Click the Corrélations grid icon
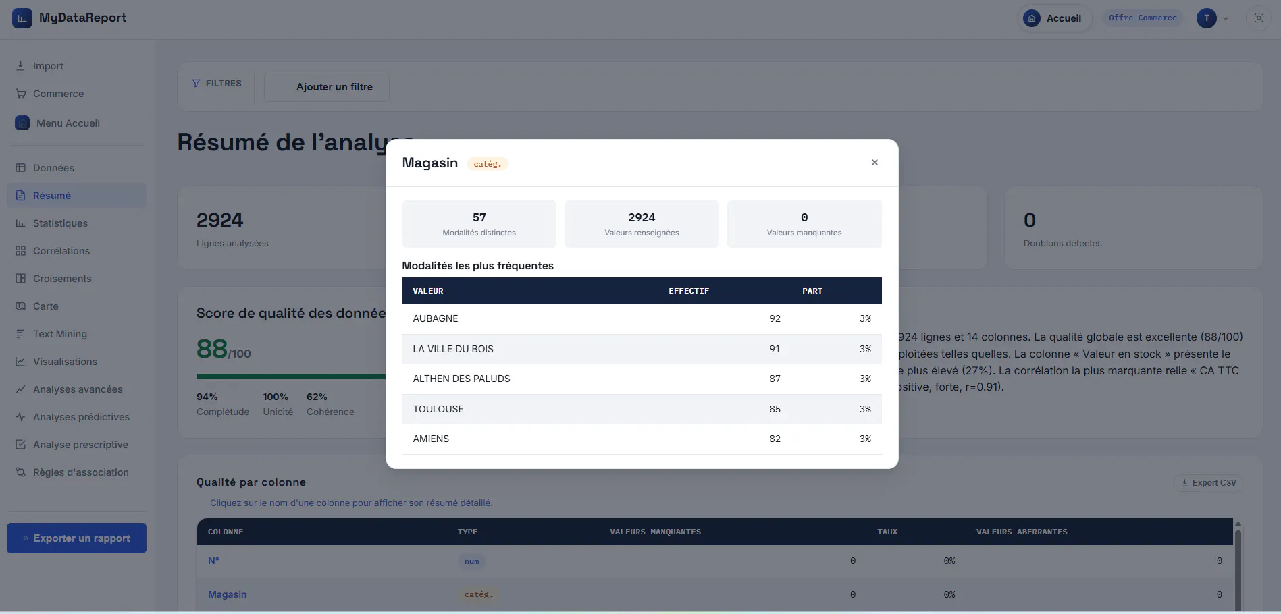The width and height of the screenshot is (1281, 614). tap(20, 251)
